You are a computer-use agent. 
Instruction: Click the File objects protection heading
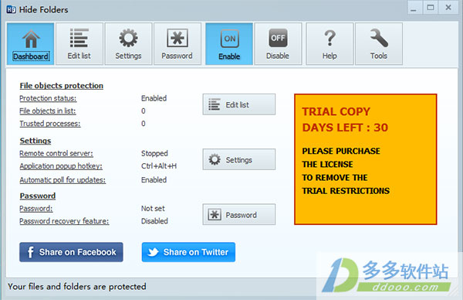click(x=62, y=86)
